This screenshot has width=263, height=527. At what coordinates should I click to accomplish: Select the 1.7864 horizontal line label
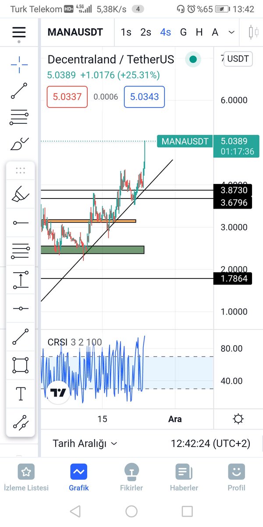(x=233, y=278)
